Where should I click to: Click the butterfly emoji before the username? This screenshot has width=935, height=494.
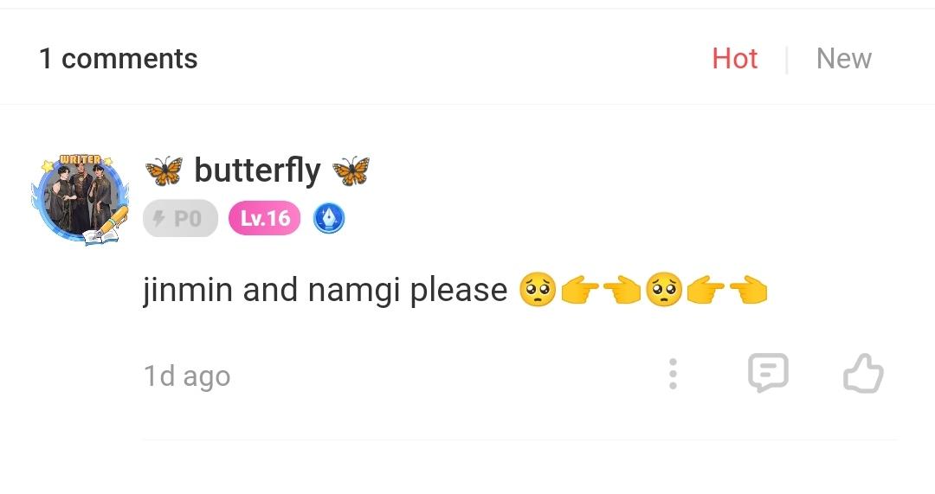pos(164,170)
